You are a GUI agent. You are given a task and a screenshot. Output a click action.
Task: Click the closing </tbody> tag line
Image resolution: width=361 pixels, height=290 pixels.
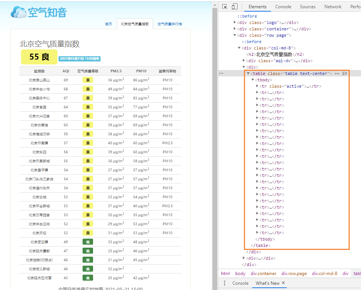pos(265,239)
